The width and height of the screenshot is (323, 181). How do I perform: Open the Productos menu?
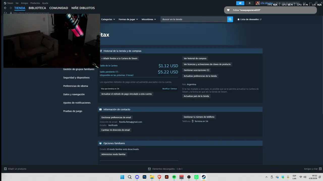[35, 3]
